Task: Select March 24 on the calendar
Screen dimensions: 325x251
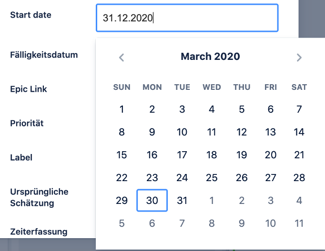Action: (x=182, y=178)
